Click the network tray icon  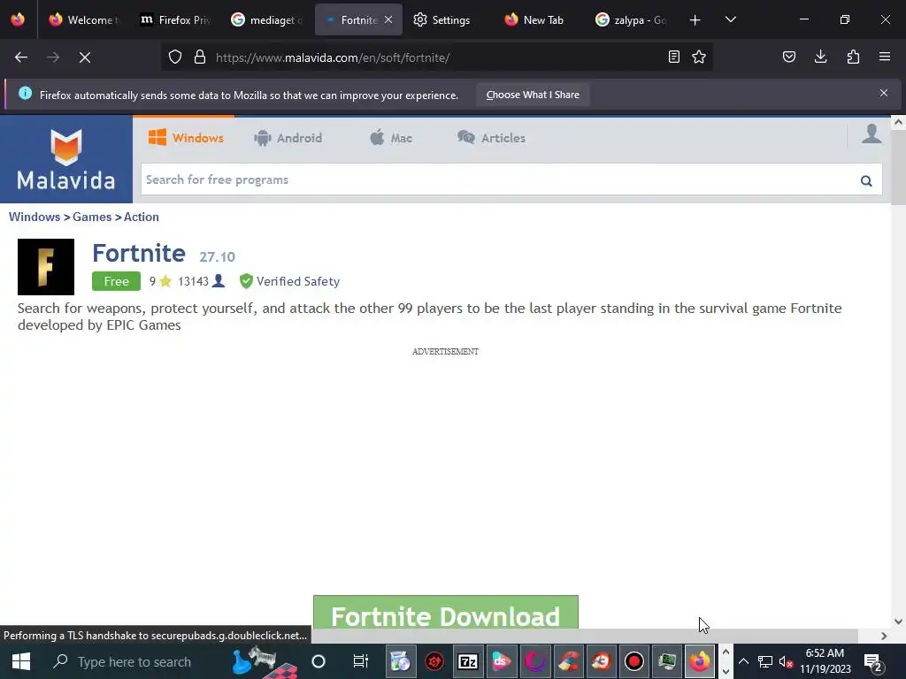click(x=765, y=661)
